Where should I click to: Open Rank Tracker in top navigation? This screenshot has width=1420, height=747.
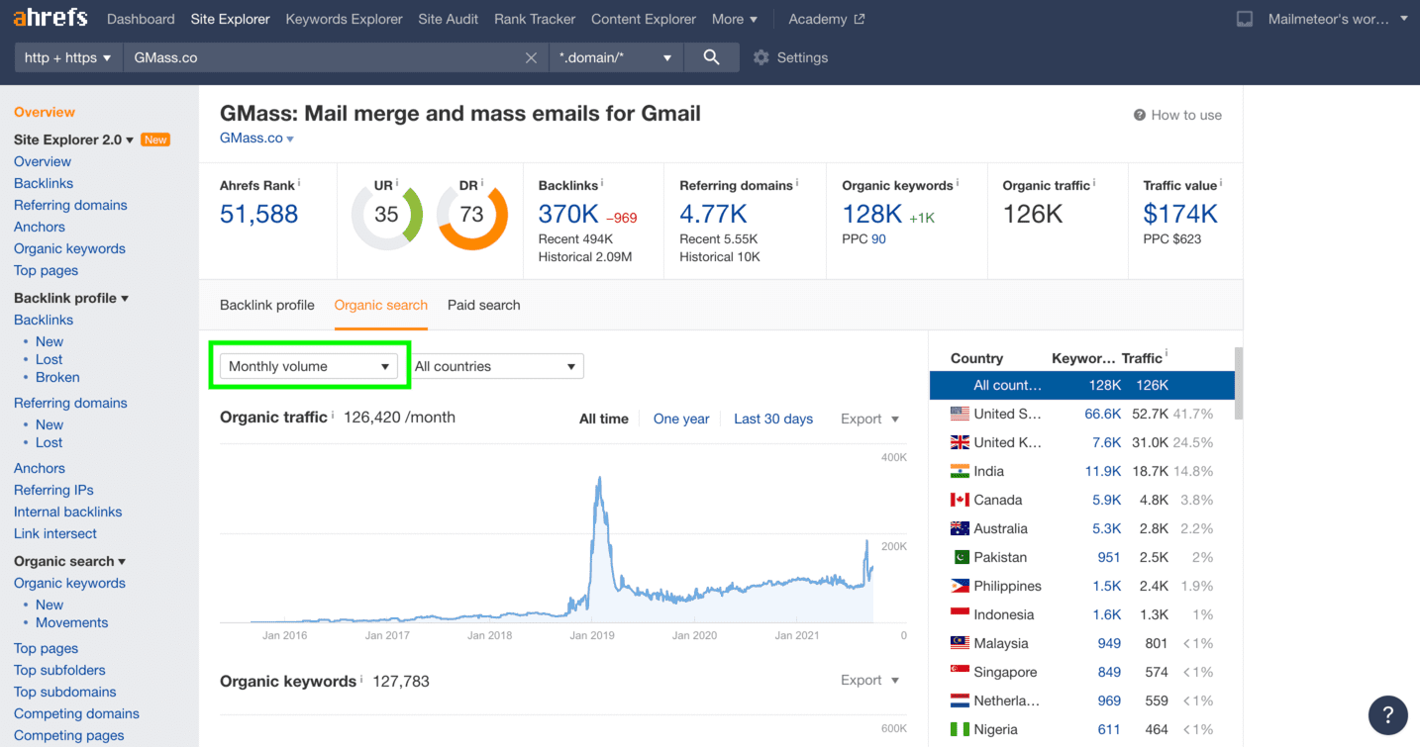pyautogui.click(x=535, y=19)
